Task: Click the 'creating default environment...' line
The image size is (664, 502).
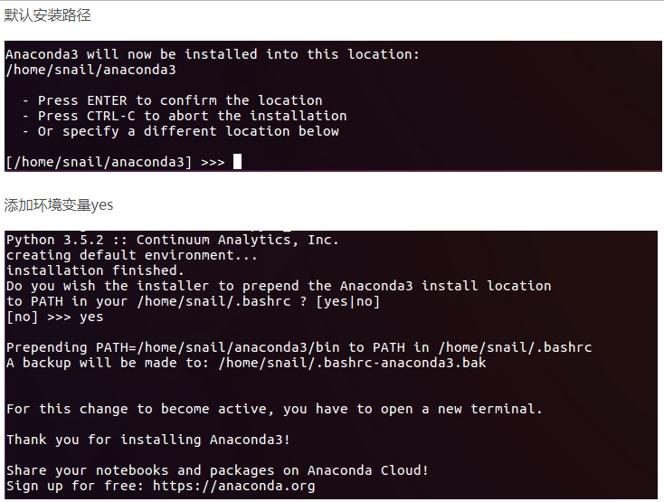Action: 131,255
